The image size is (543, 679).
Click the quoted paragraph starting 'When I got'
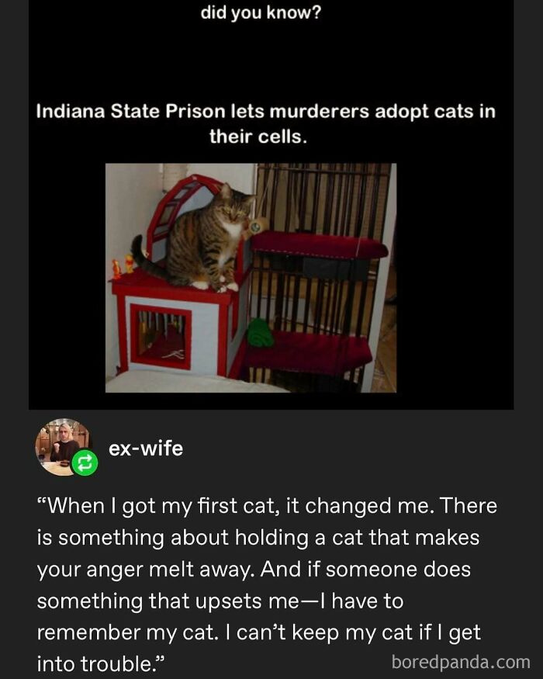pyautogui.click(x=267, y=584)
